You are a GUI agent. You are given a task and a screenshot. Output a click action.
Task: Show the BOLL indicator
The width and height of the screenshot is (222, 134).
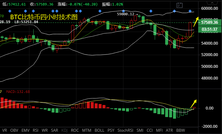coord(99,130)
